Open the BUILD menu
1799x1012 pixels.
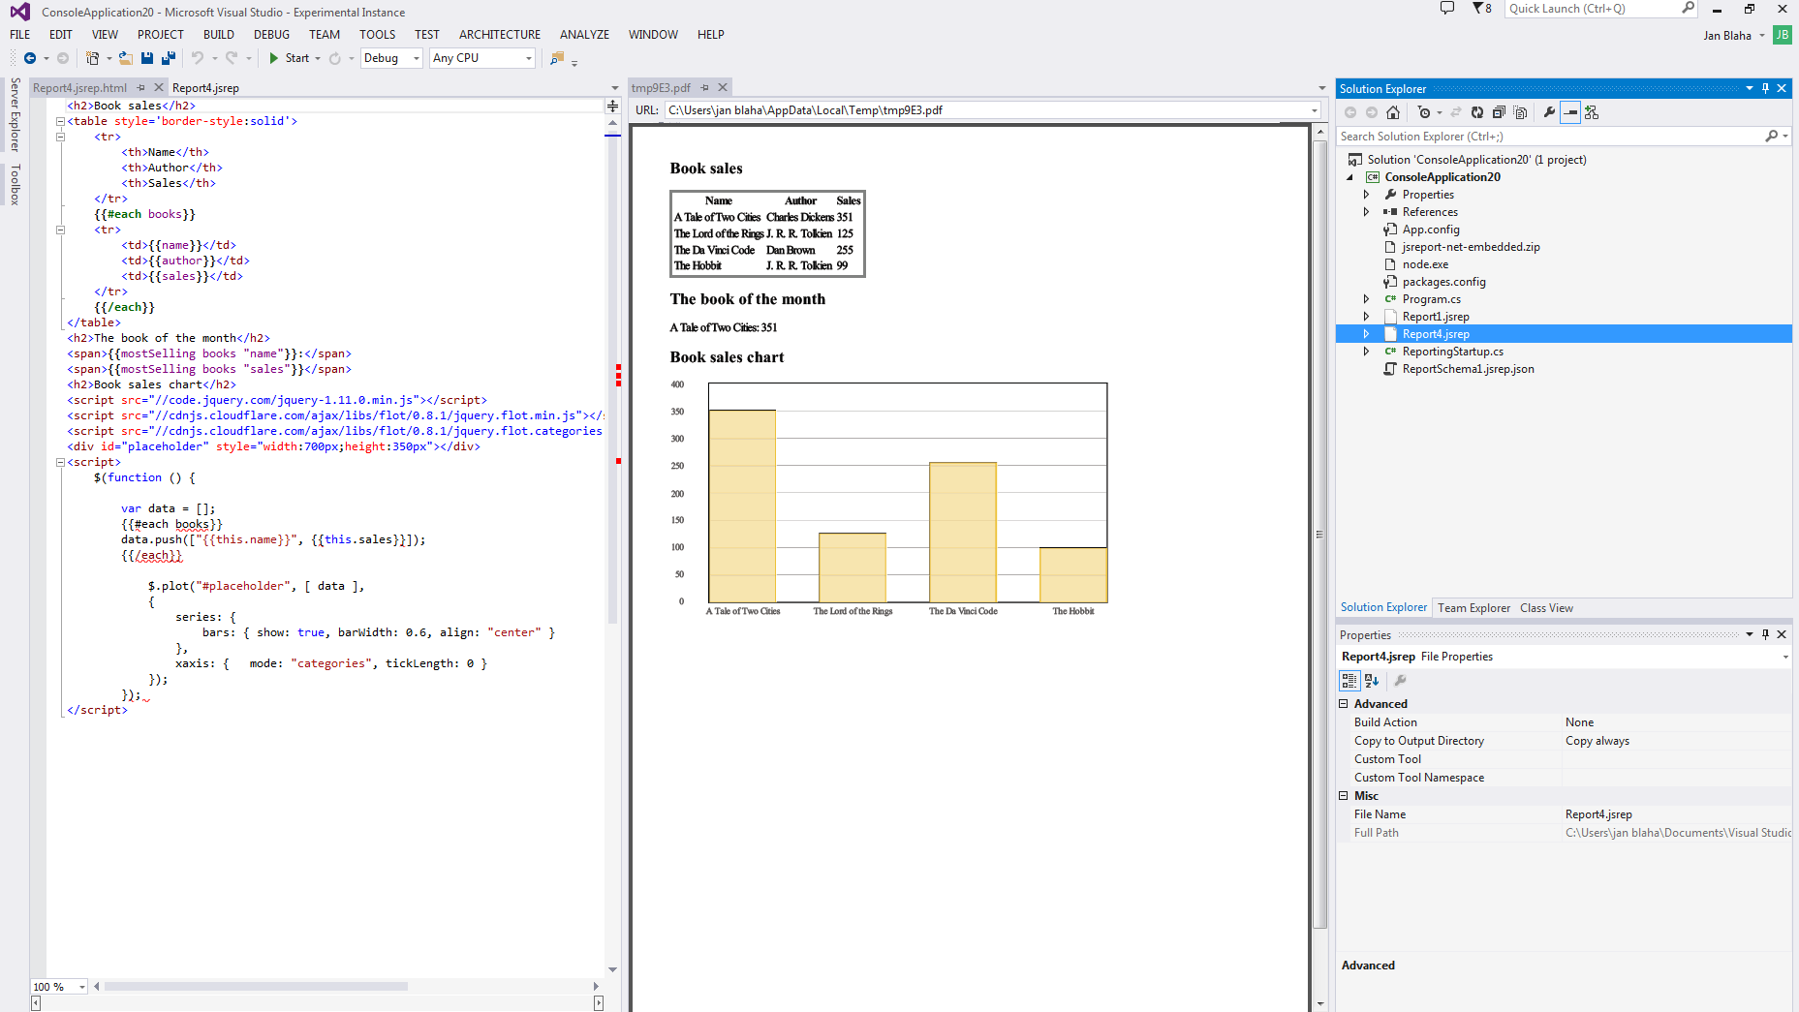(x=219, y=34)
